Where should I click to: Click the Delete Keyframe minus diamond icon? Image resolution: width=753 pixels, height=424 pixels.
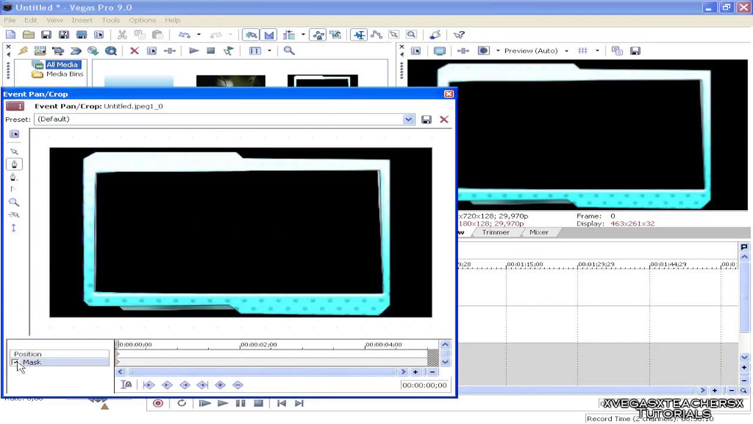tap(238, 385)
